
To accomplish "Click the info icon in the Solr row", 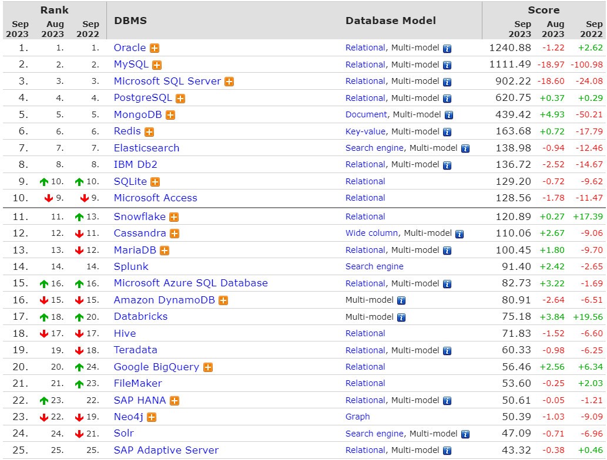I will (465, 435).
